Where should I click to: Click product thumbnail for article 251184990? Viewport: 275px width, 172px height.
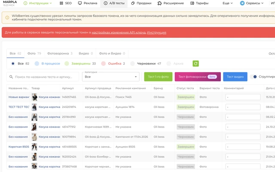[x=34, y=117]
